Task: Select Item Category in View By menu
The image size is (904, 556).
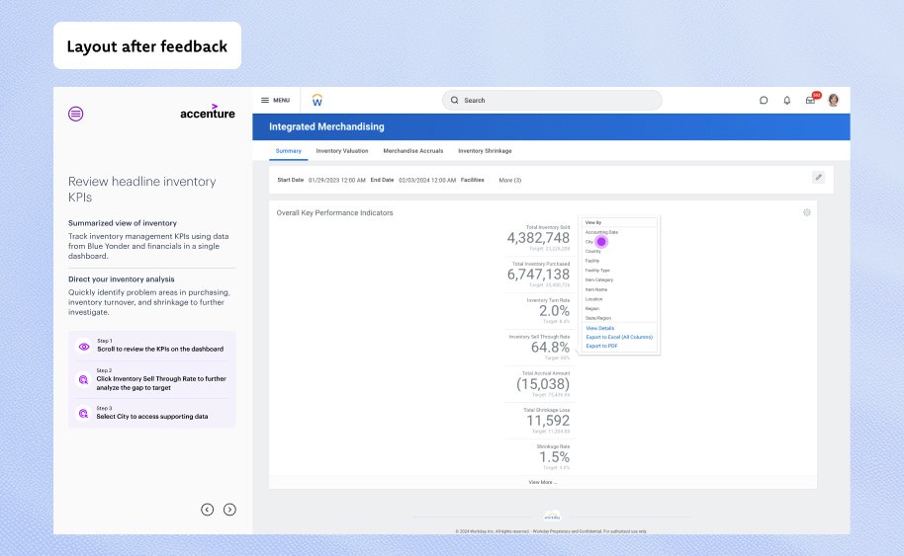Action: pos(599,279)
